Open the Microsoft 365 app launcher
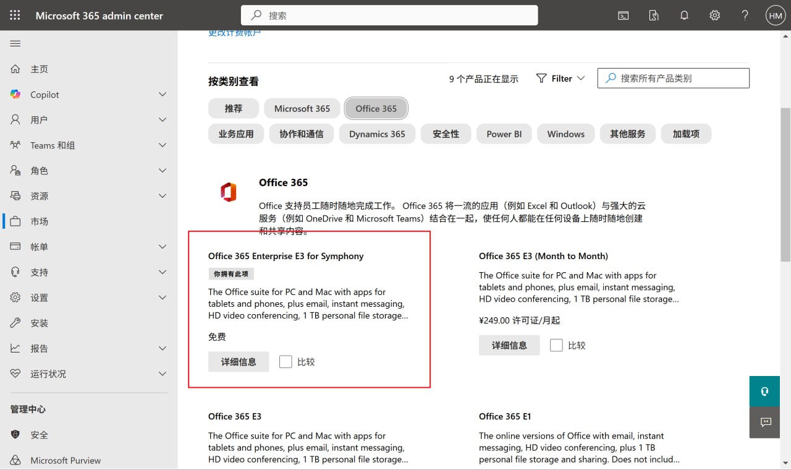The height and width of the screenshot is (470, 791). tap(14, 15)
